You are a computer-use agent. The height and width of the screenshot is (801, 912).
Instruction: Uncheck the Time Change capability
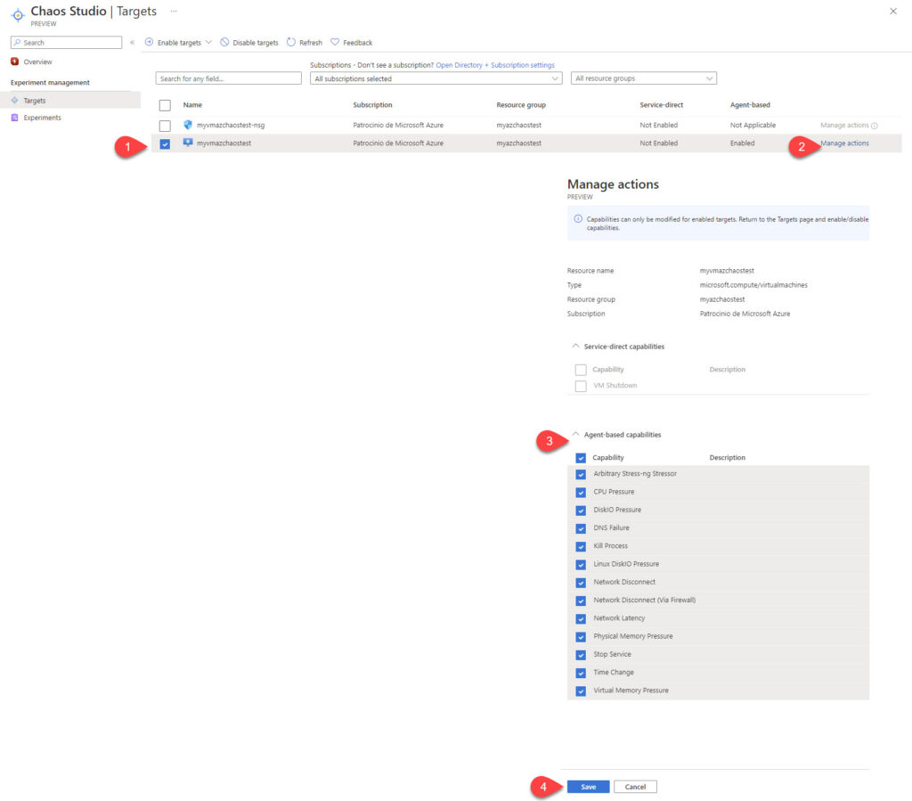(581, 673)
